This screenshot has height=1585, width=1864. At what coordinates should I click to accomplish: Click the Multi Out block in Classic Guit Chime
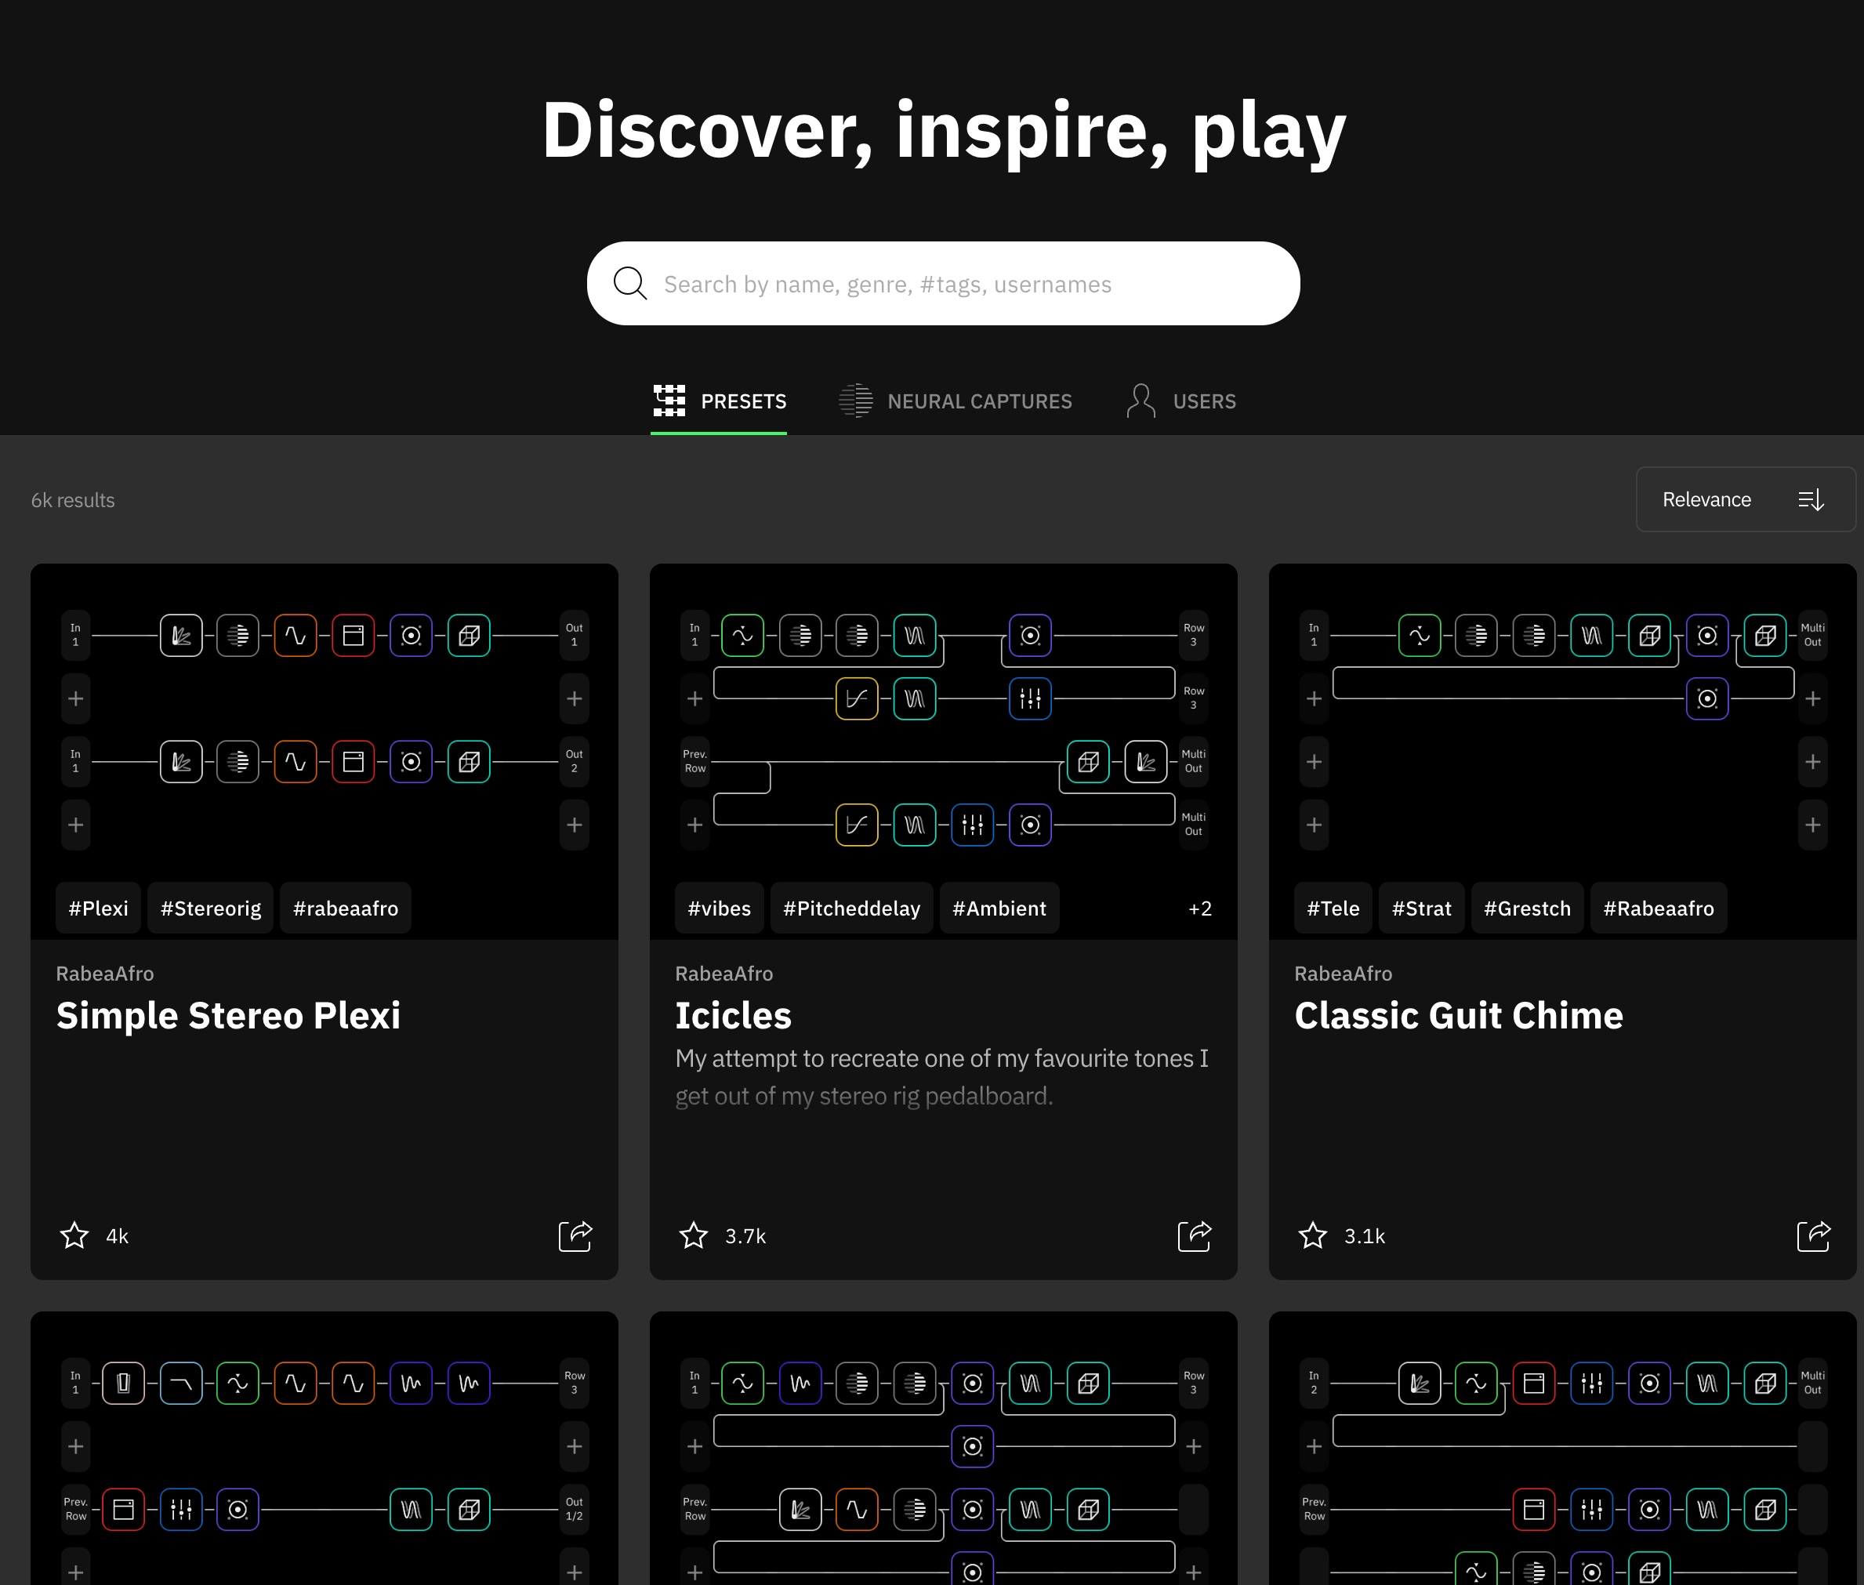pyautogui.click(x=1812, y=635)
